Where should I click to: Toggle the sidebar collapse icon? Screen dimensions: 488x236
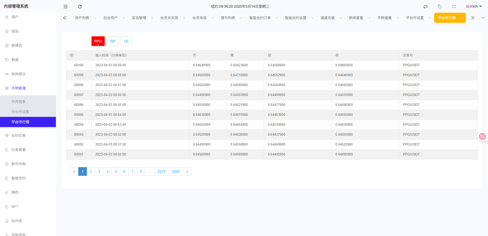coord(65,6)
